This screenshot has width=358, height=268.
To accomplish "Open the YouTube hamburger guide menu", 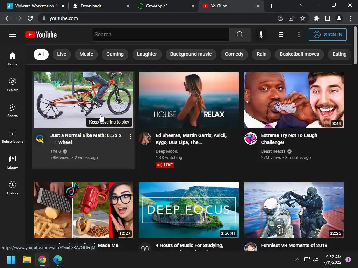I will [13, 35].
